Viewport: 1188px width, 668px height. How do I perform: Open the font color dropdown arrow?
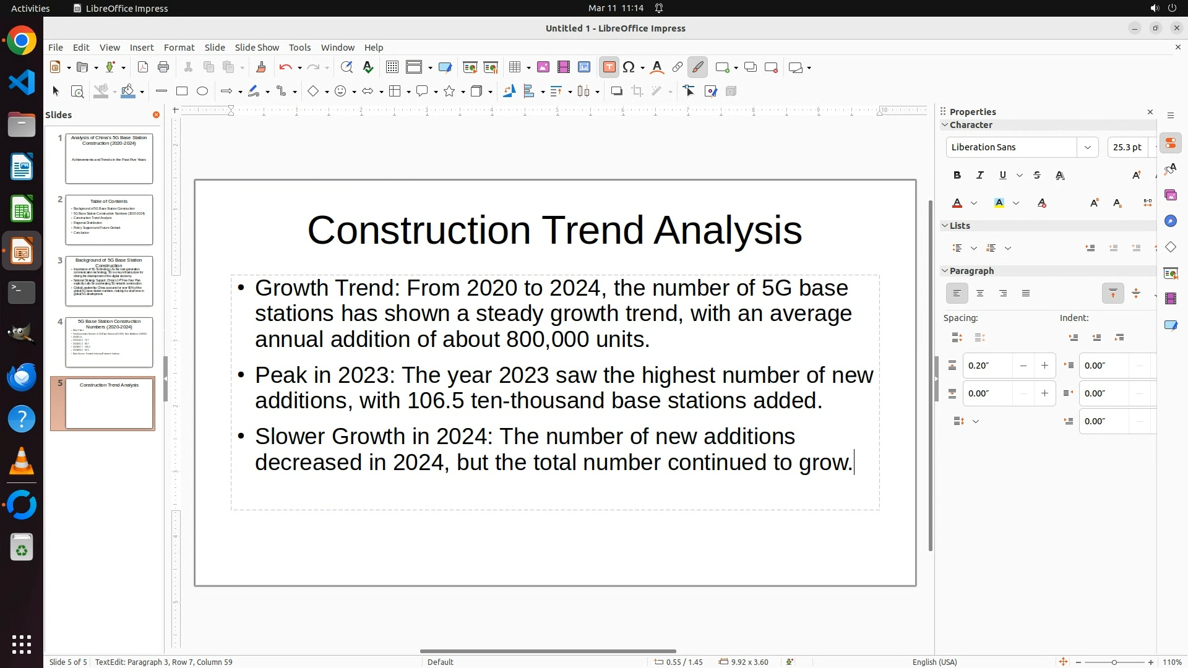974,203
